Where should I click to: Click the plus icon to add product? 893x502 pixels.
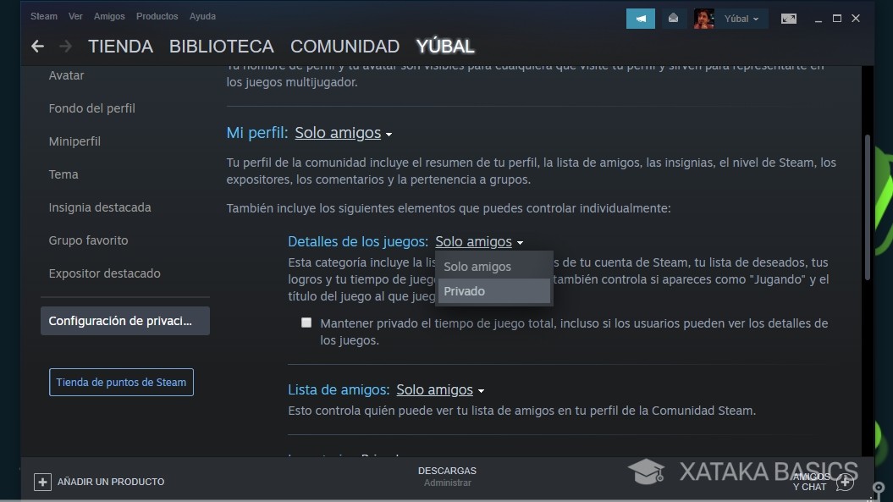42,482
